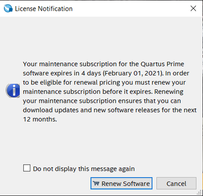Click the '12 months.' text
The height and width of the screenshot is (196, 203).
[40, 120]
